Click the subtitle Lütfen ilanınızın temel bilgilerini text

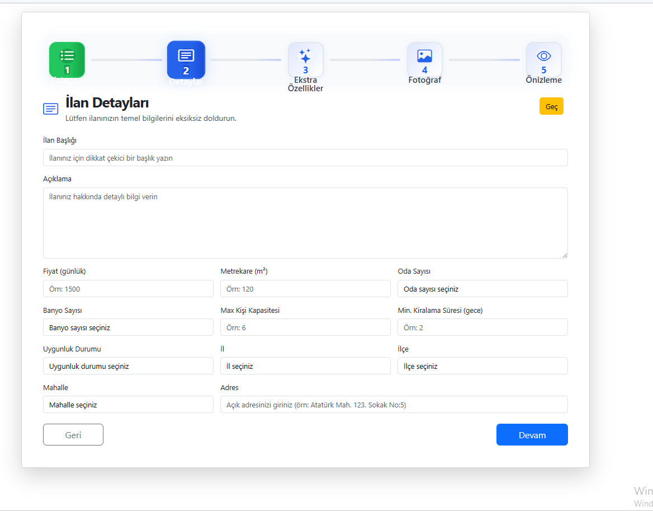(151, 118)
